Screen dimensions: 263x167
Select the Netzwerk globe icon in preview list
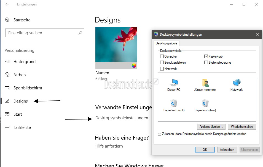(x=237, y=83)
